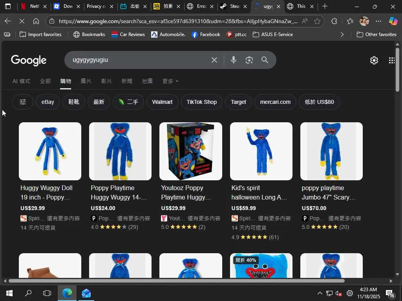This screenshot has width=402, height=301.
Task: Open the Car Reviews bookmark
Action: click(128, 34)
